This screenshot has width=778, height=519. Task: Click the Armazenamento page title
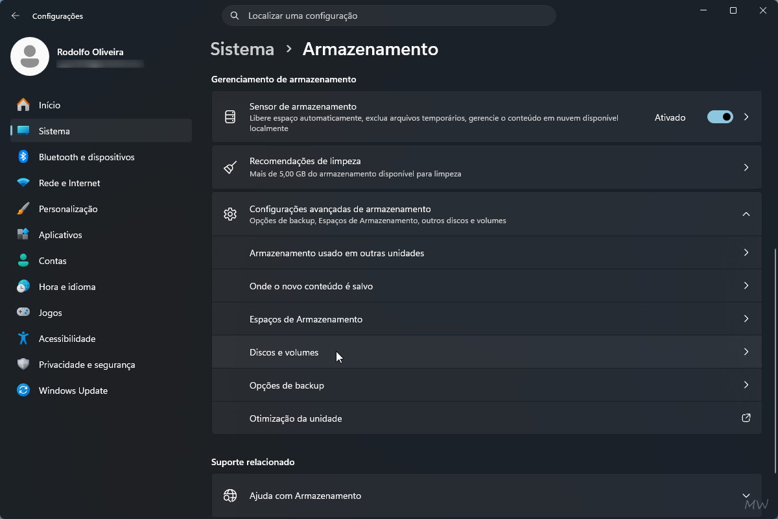pos(370,49)
